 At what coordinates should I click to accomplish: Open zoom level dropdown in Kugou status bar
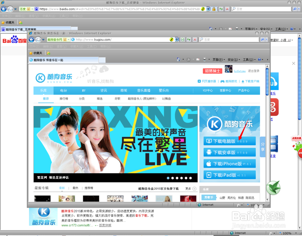click(264, 205)
